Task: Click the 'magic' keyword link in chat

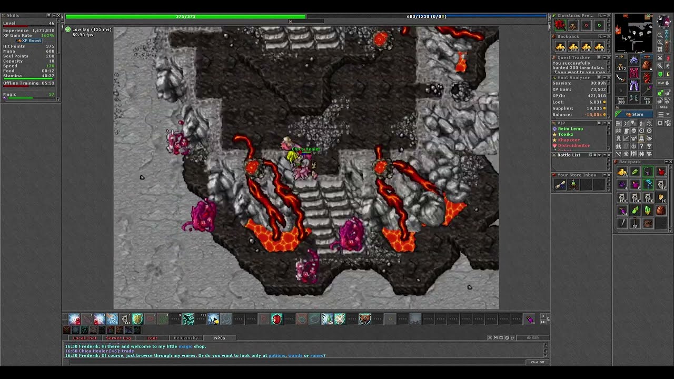Action: coord(185,346)
